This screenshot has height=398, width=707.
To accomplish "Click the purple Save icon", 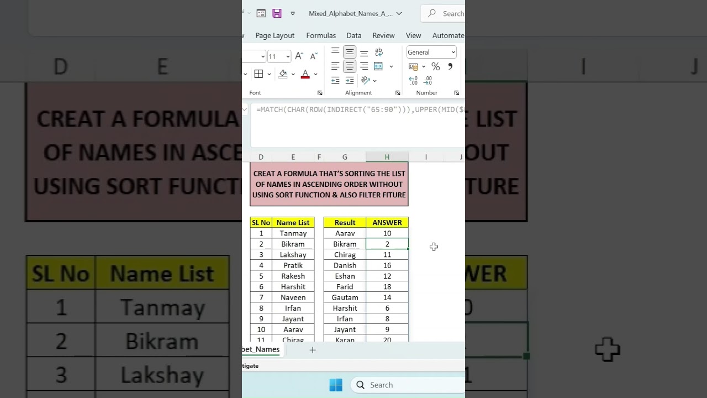I will point(277,13).
